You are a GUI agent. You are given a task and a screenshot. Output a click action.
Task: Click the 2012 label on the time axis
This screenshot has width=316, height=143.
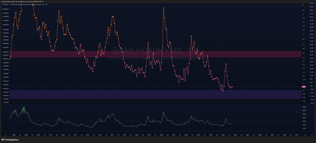[x=63, y=135]
